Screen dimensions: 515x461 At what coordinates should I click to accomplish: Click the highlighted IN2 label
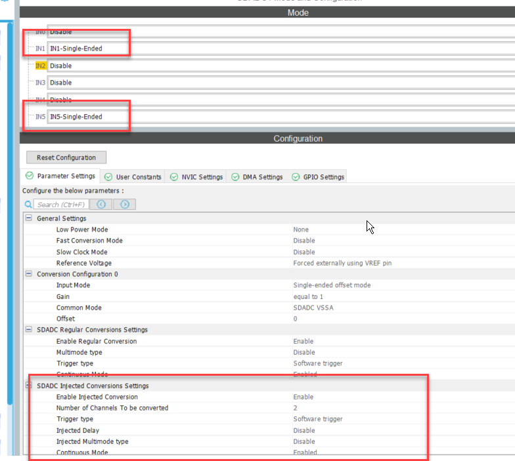(41, 66)
